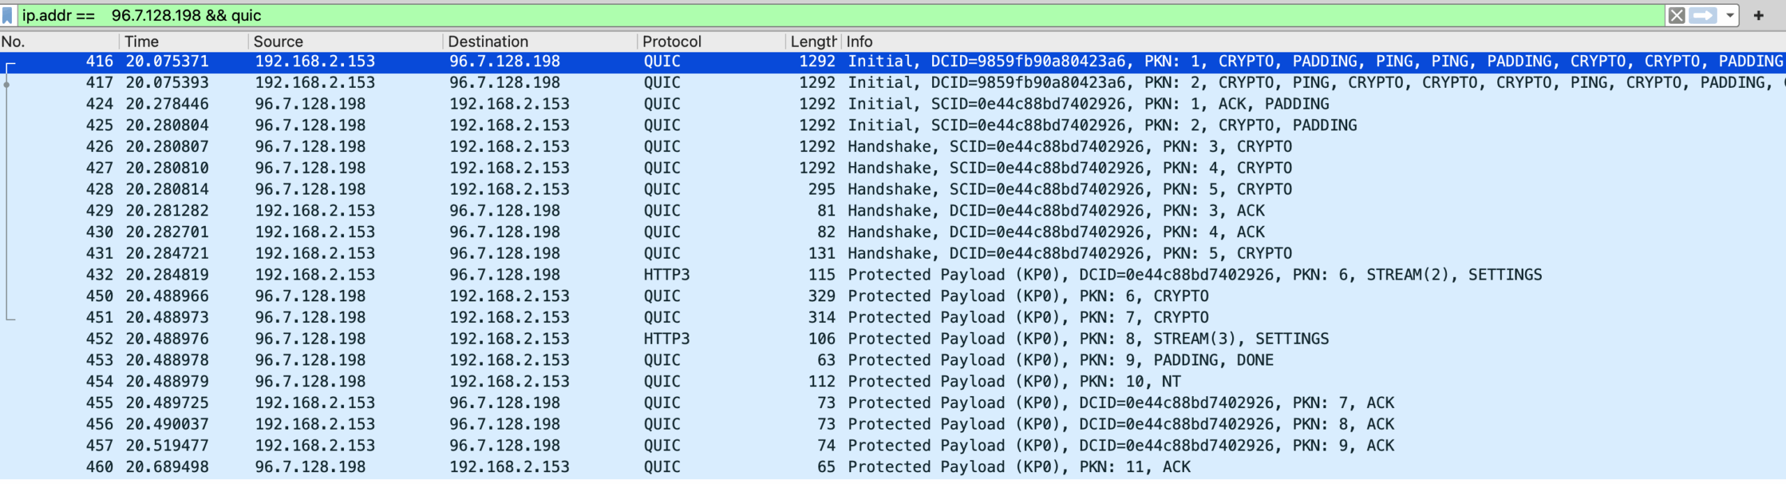Apply the display filter with arrow button
Viewport: 1786px width, 484px height.
[1702, 15]
